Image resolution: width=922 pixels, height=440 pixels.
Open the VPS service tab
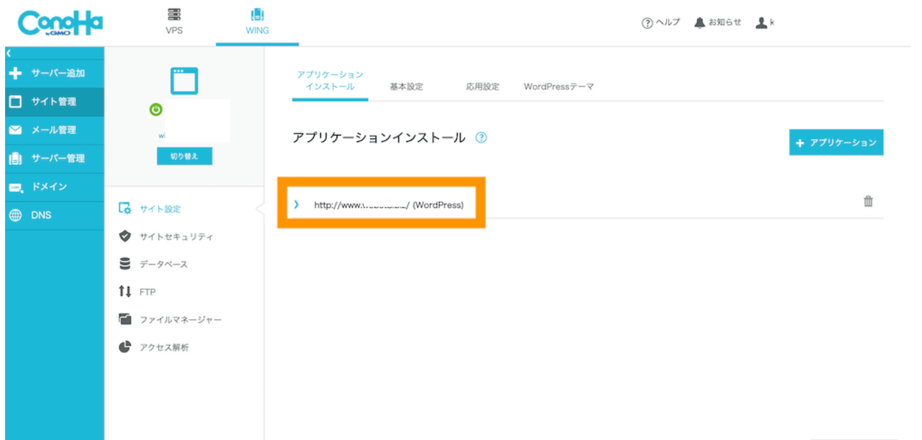click(174, 22)
